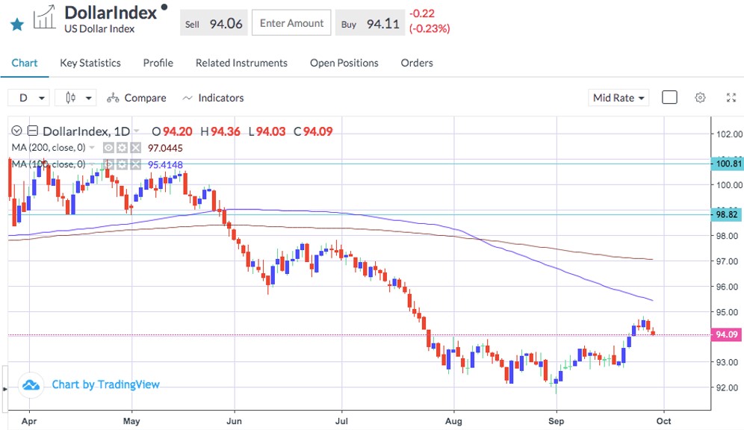The height and width of the screenshot is (430, 744).
Task: Remove the MA 100 indicator with X
Action: (136, 164)
